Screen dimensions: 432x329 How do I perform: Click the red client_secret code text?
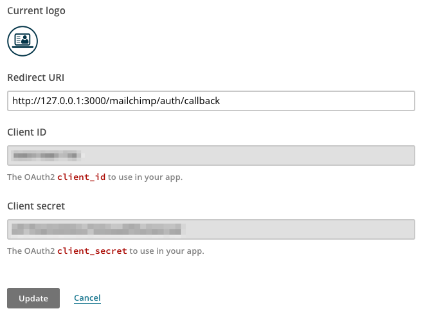(x=92, y=251)
